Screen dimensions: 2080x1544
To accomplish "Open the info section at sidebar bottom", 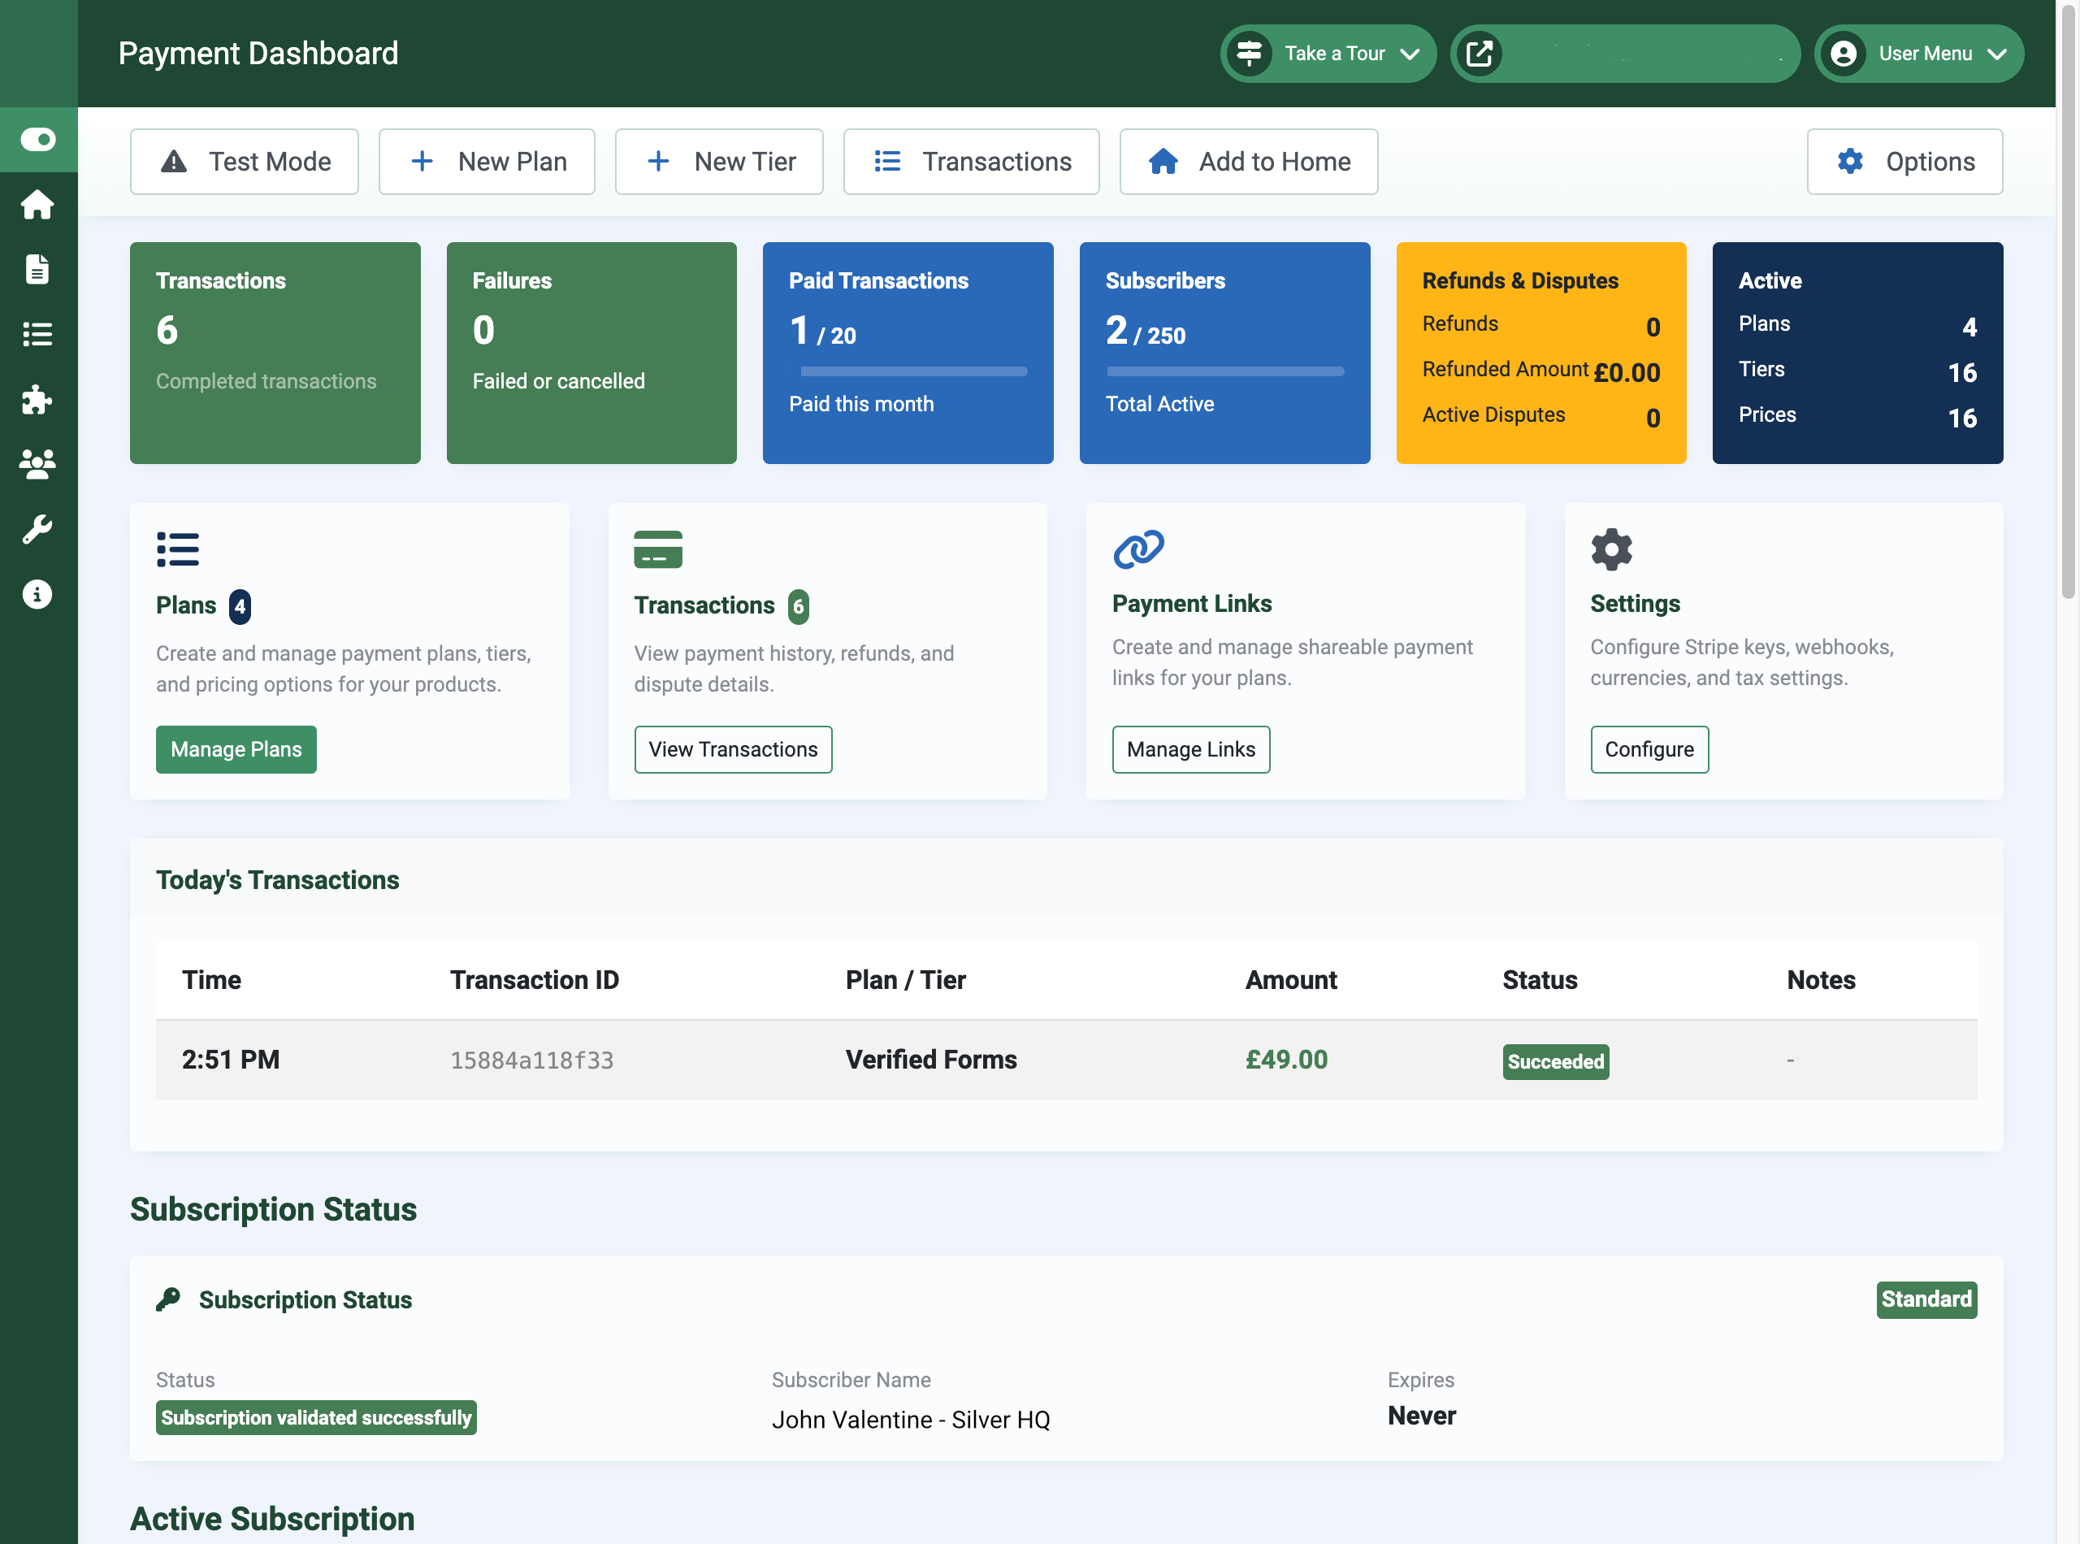I will point(37,593).
